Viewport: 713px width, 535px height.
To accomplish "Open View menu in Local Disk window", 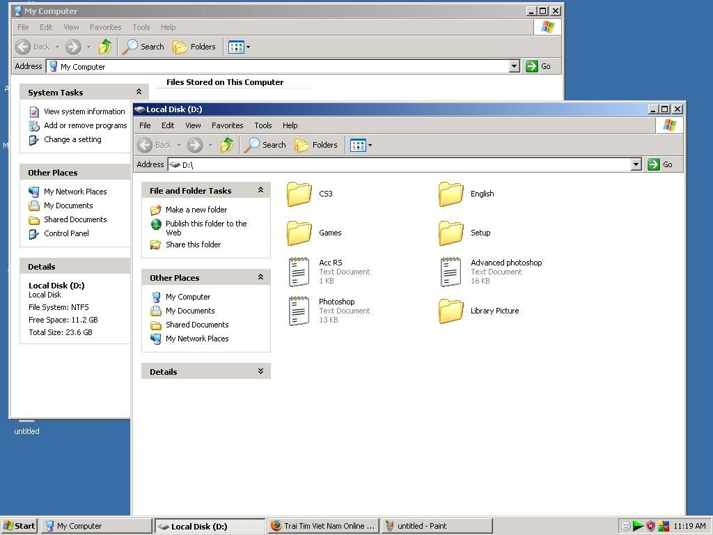I will point(193,125).
